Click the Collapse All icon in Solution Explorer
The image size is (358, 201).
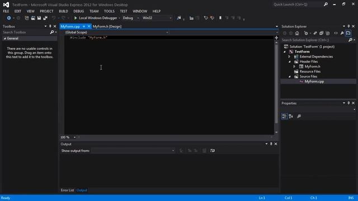click(322, 33)
